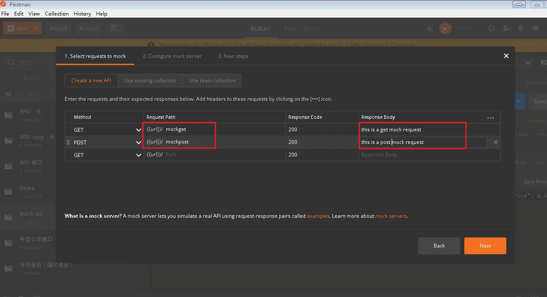Click the Request Path column header
This screenshot has width=547, height=297.
[x=161, y=117]
